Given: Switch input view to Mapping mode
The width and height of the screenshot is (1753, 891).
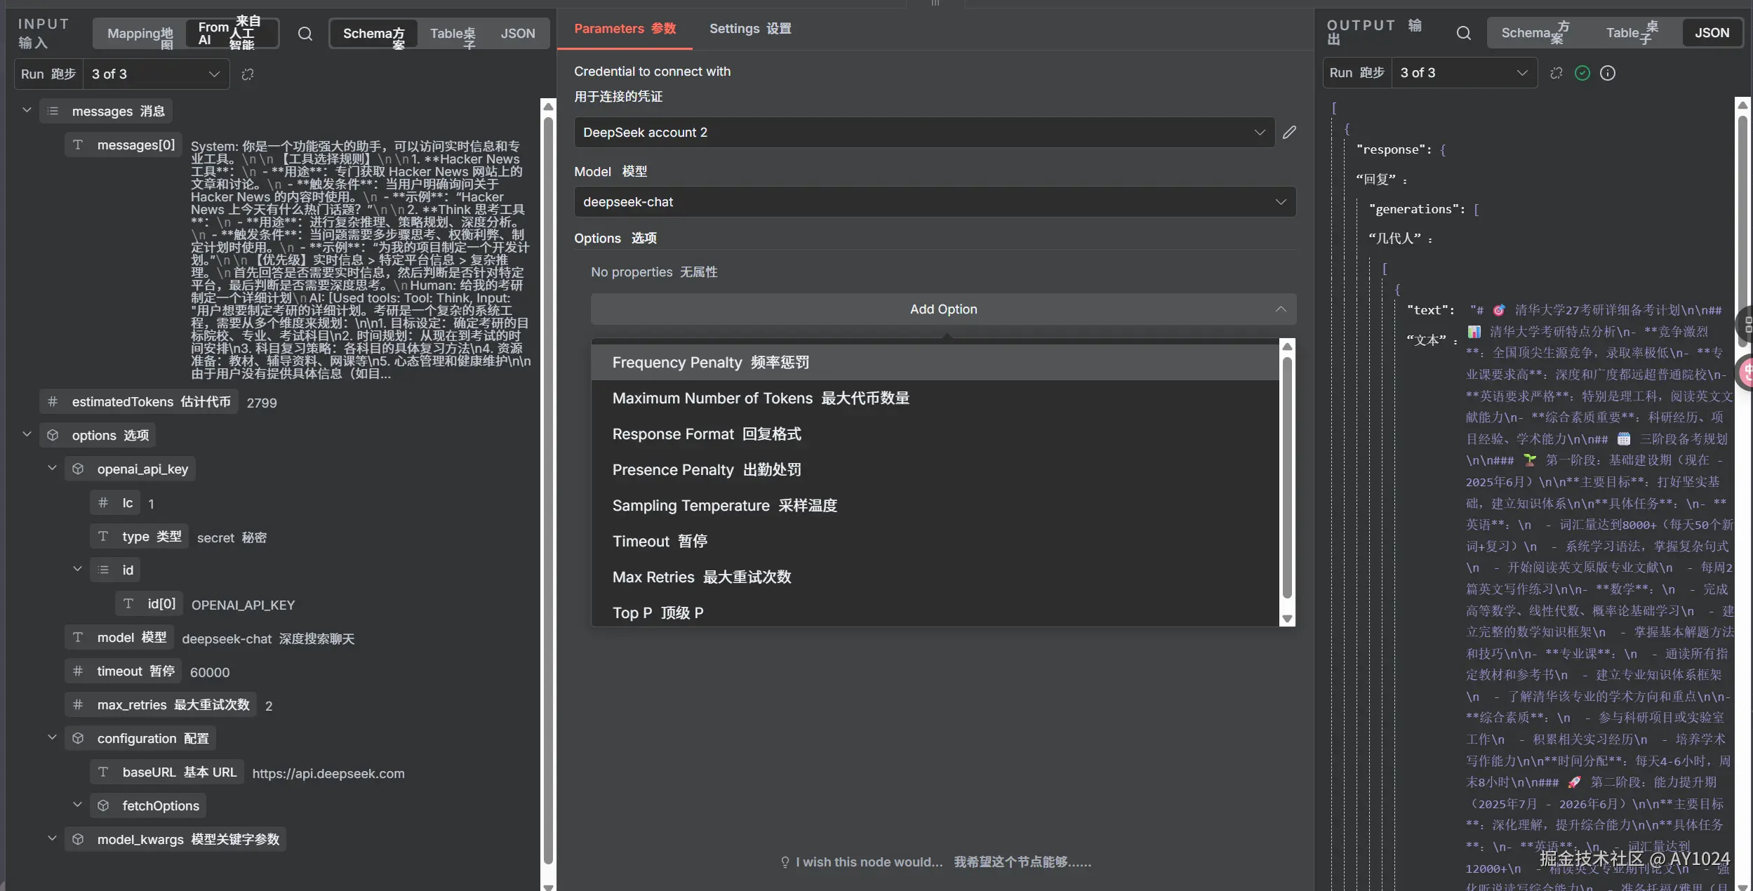Looking at the screenshot, I should pyautogui.click(x=139, y=34).
